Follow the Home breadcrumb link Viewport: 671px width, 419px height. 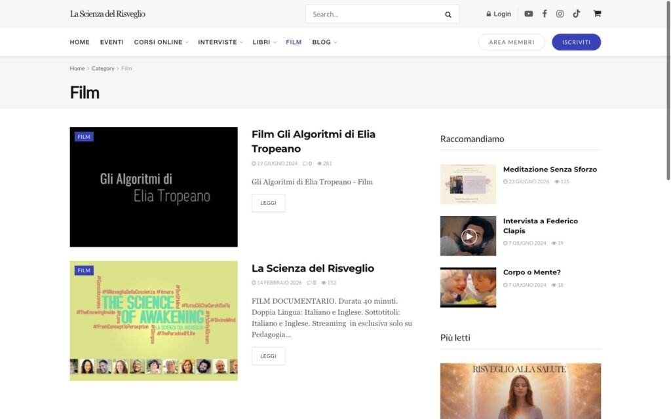click(77, 68)
